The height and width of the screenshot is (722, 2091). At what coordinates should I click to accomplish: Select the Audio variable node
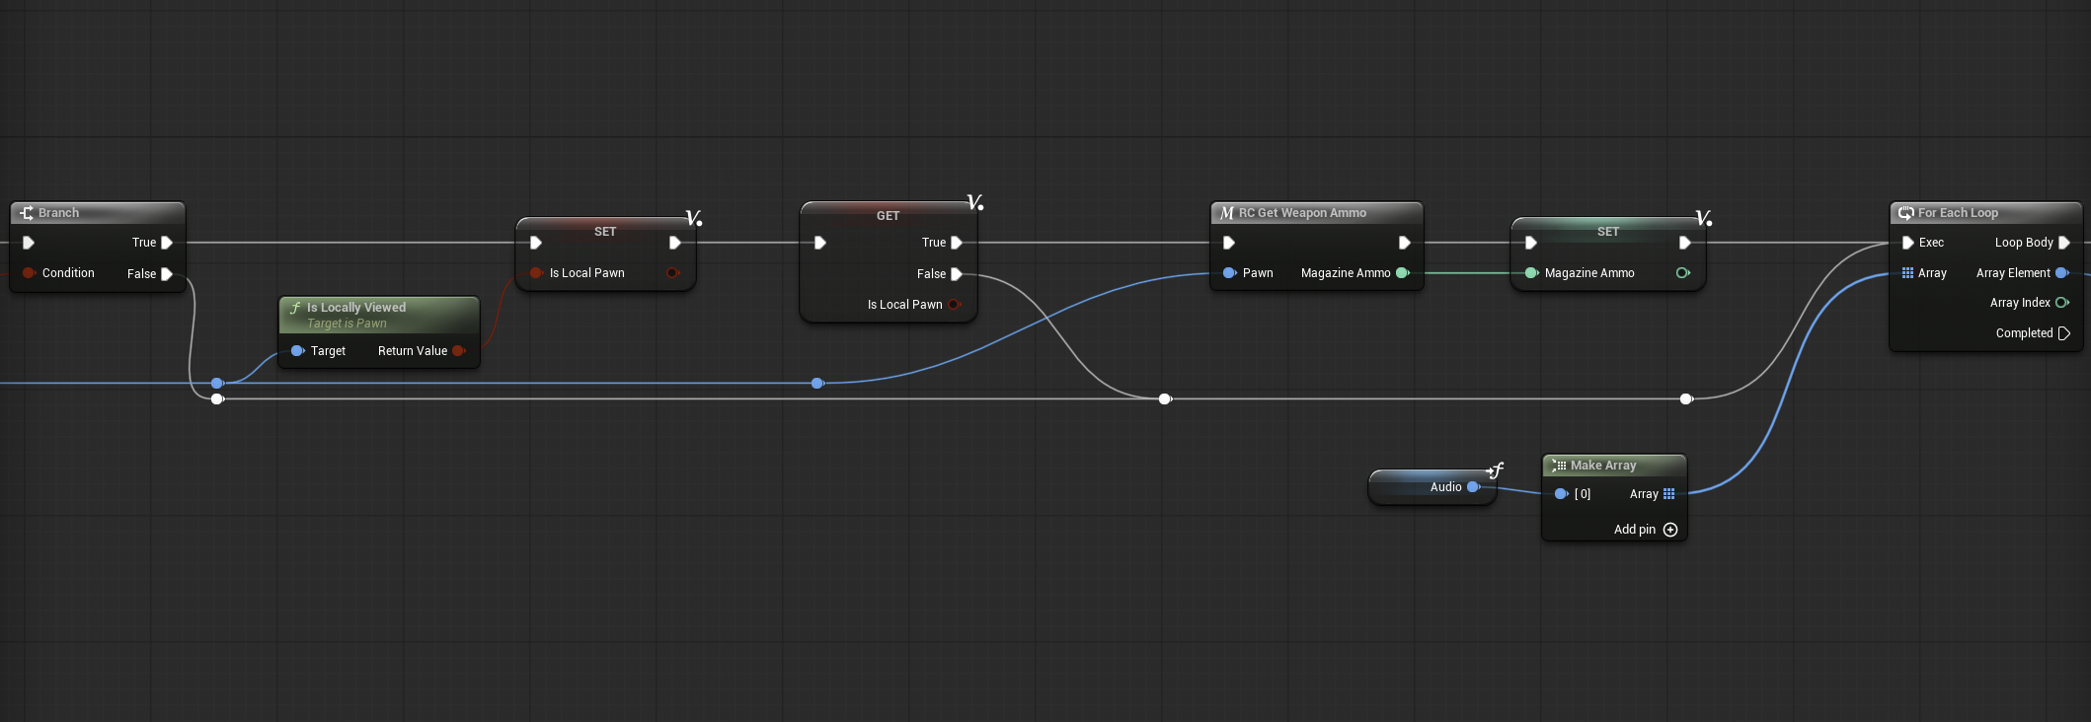click(1433, 487)
